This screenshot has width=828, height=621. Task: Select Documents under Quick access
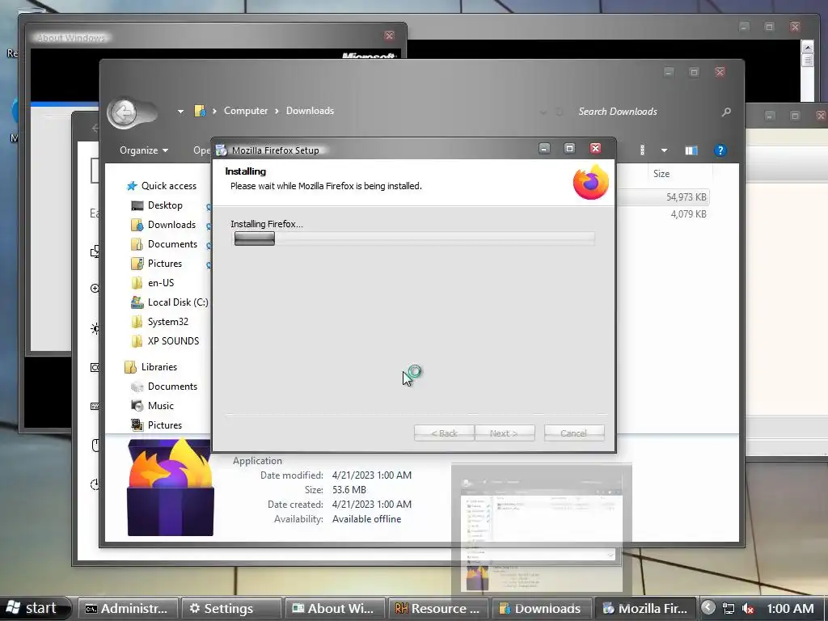[x=172, y=244]
